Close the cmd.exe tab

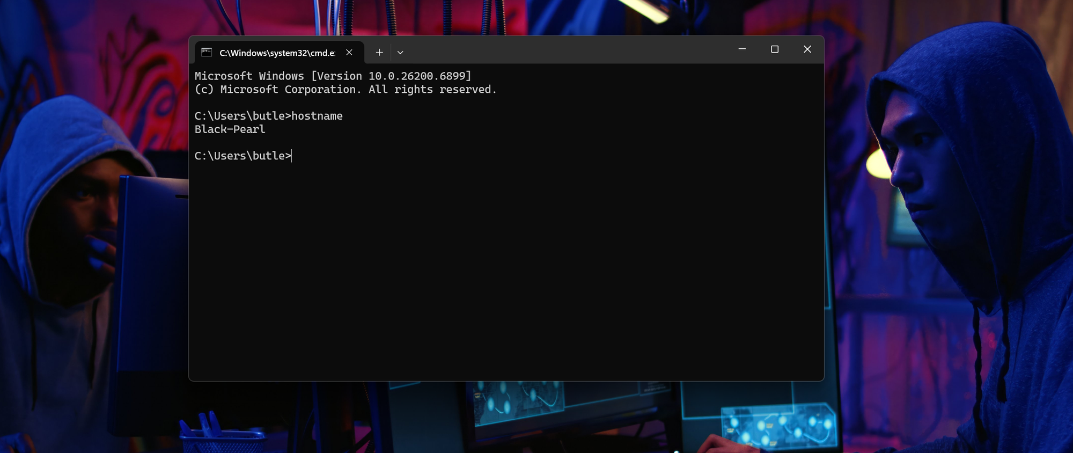(349, 52)
